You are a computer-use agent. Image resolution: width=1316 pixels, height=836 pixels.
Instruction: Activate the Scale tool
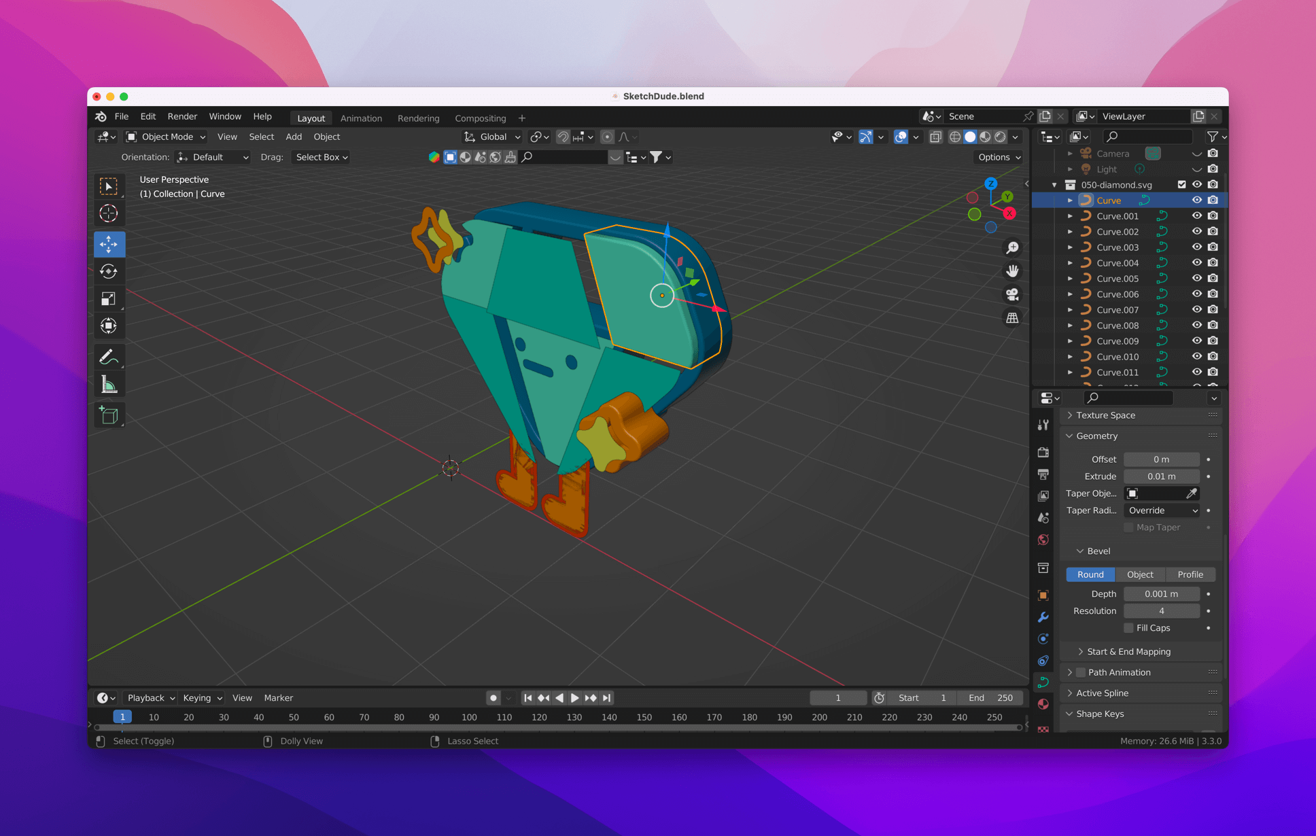pos(109,298)
